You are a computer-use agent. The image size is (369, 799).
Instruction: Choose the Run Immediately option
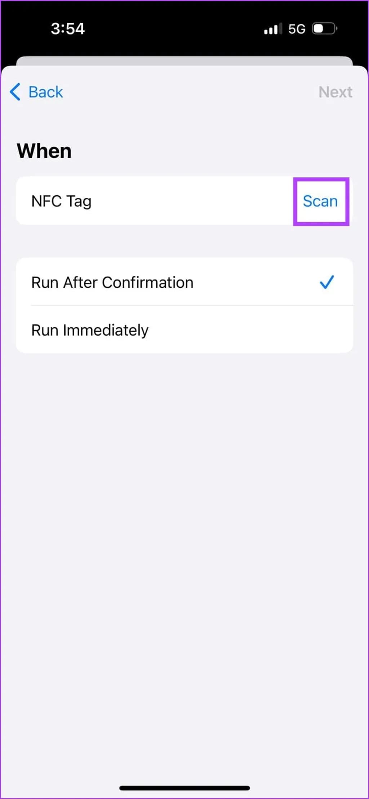click(x=90, y=330)
